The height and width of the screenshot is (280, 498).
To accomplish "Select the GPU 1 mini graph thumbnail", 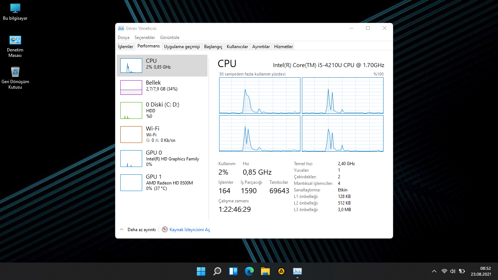I will pyautogui.click(x=131, y=183).
